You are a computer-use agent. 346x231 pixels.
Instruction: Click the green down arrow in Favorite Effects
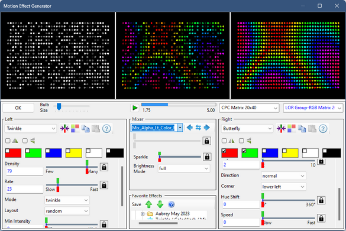(160, 204)
